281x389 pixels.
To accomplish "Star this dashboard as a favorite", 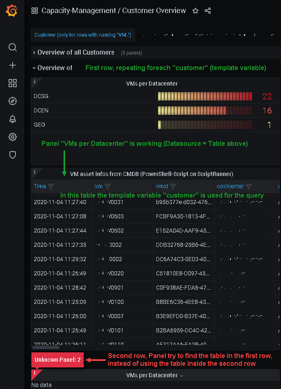I will (195, 11).
